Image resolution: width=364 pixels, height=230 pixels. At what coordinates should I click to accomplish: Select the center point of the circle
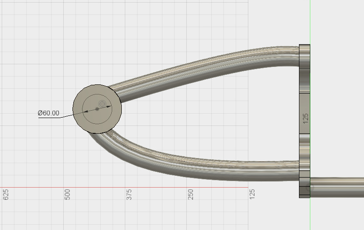(97, 109)
